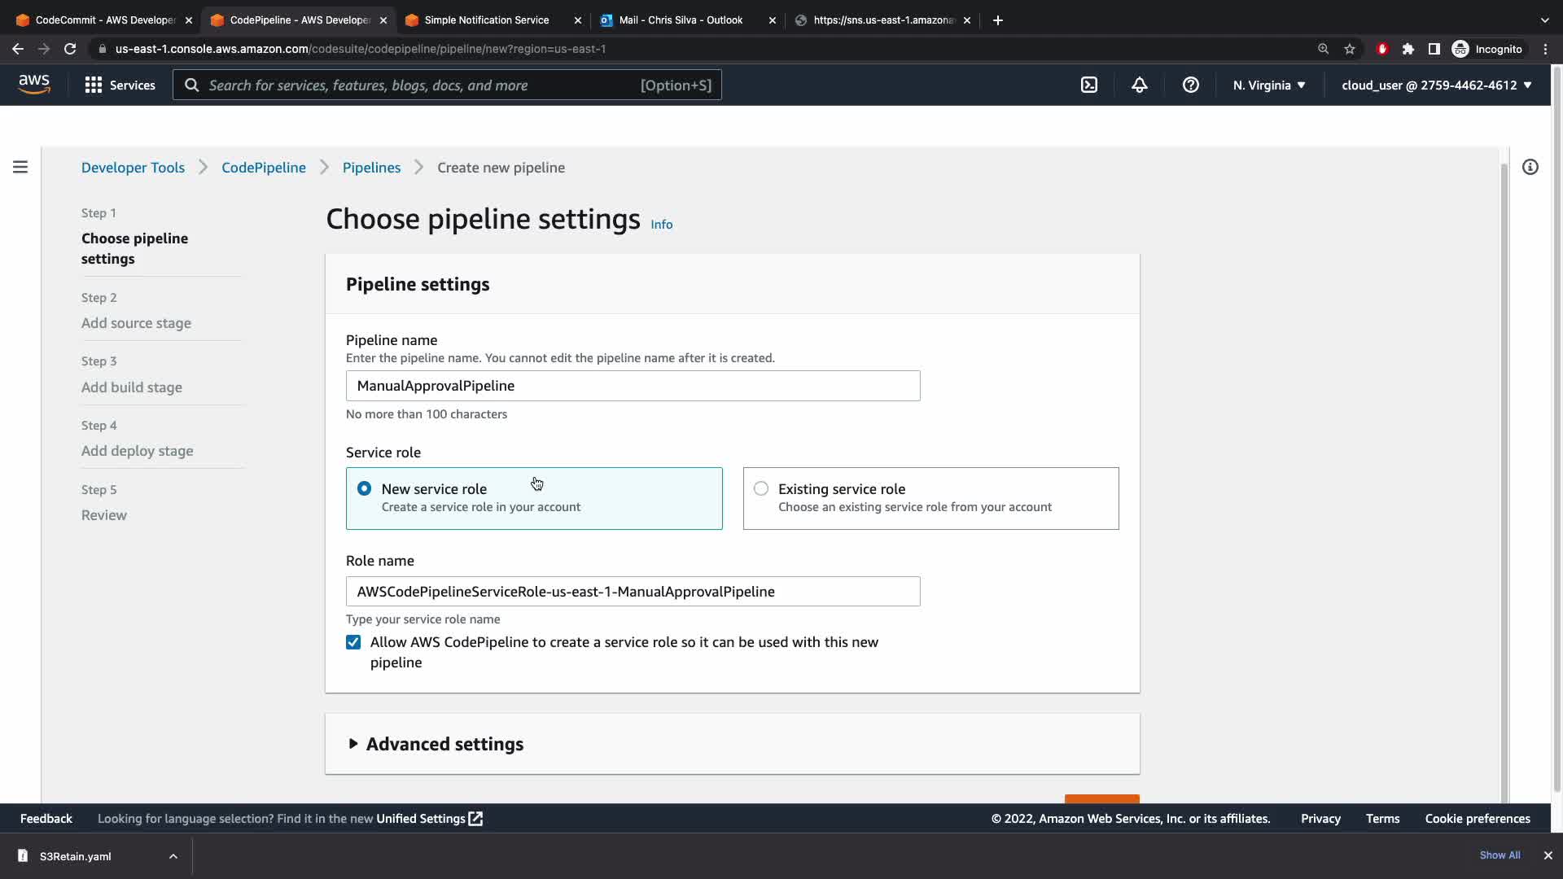Click the Info link beside heading

pyautogui.click(x=661, y=224)
